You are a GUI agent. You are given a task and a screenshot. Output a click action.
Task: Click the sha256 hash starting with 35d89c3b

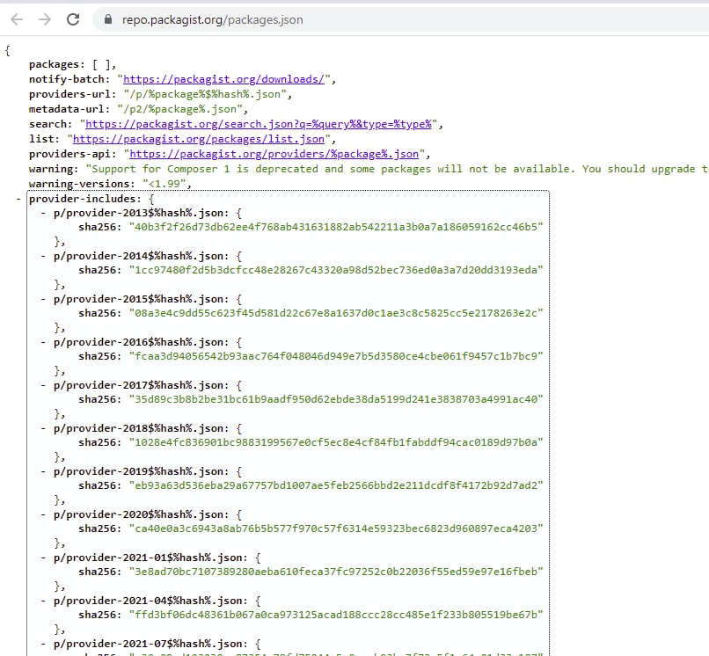pyautogui.click(x=336, y=399)
